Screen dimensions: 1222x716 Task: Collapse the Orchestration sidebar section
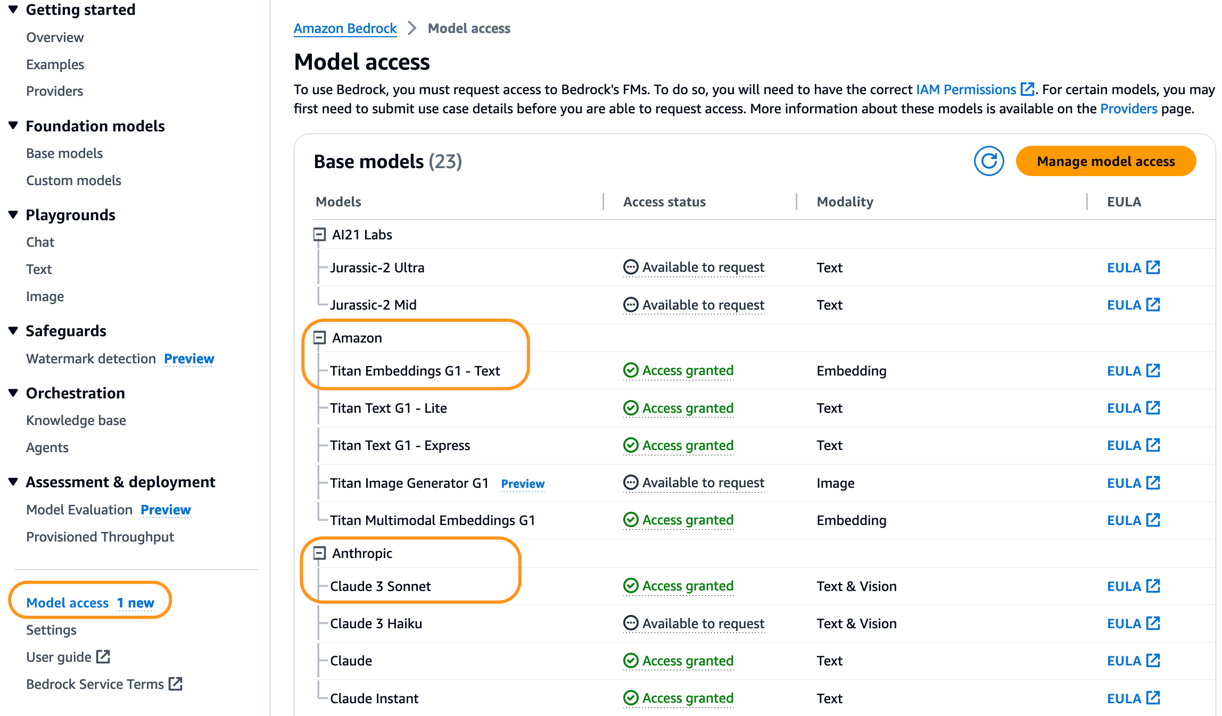pos(14,393)
